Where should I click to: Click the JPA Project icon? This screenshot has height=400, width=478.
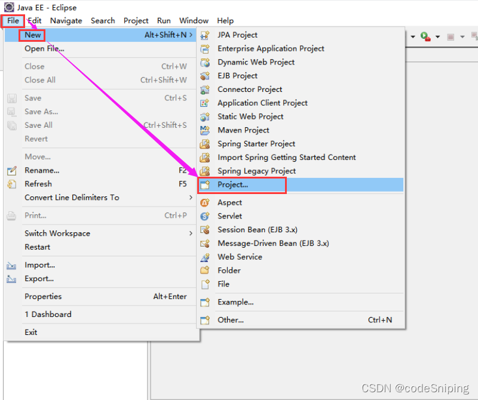[205, 35]
